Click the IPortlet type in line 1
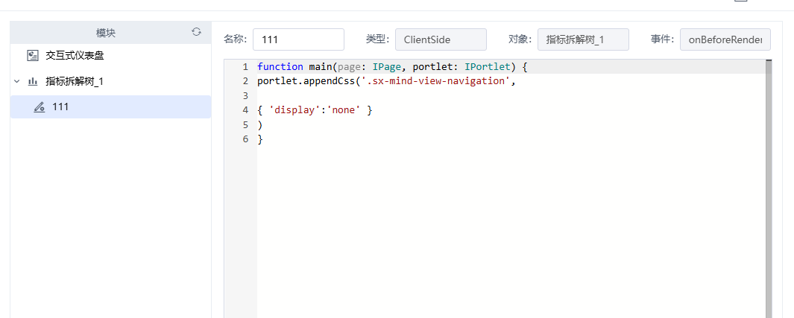Image resolution: width=794 pixels, height=318 pixels. click(487, 67)
